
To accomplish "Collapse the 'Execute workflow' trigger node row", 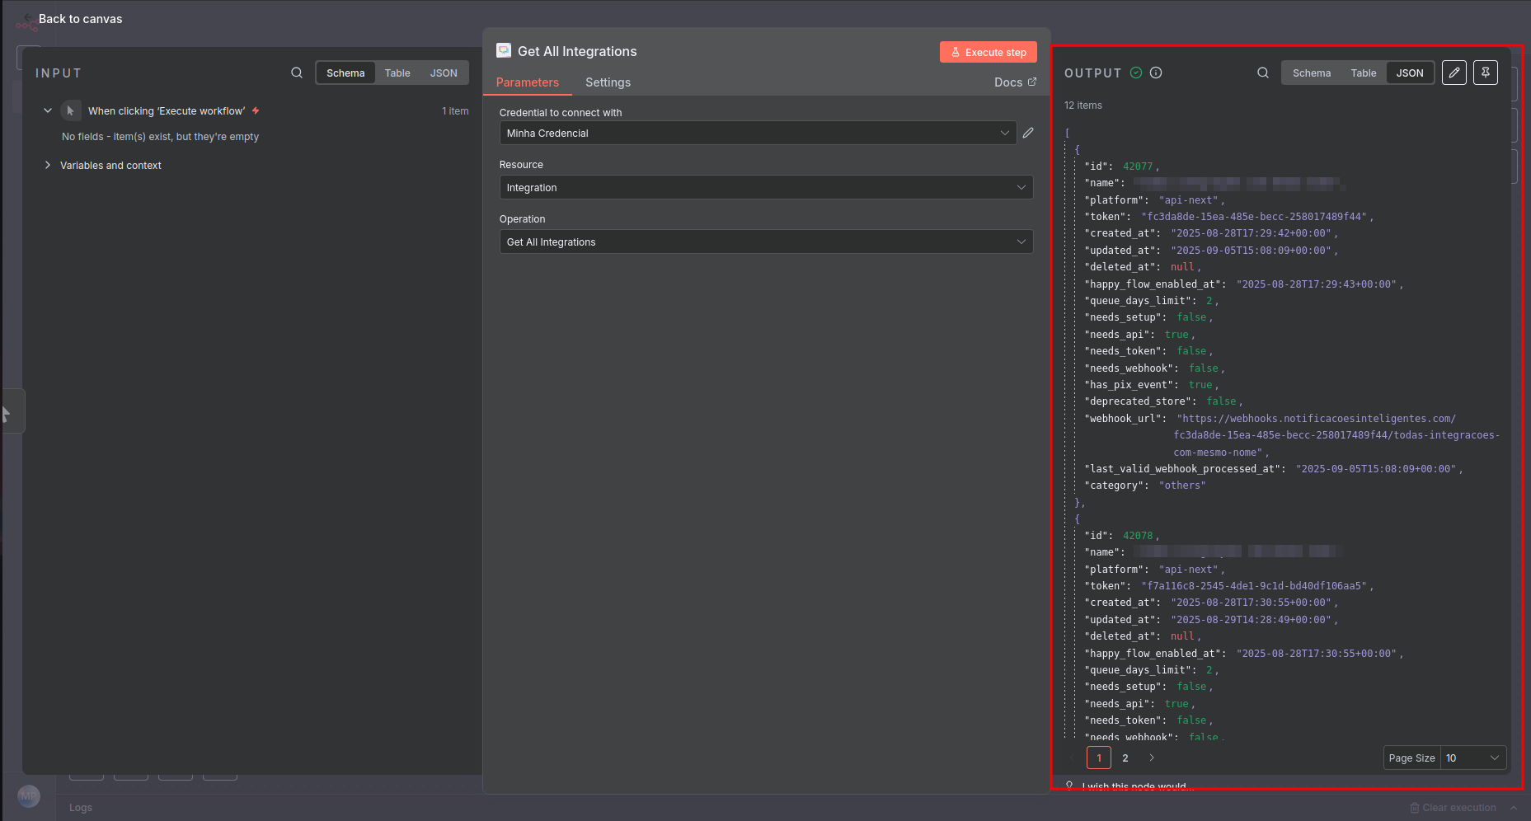I will (48, 110).
